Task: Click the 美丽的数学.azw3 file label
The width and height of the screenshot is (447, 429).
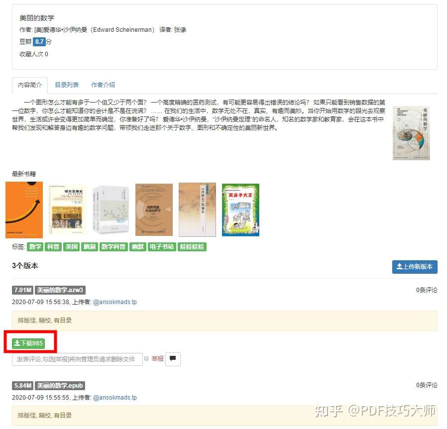Action: pos(60,290)
